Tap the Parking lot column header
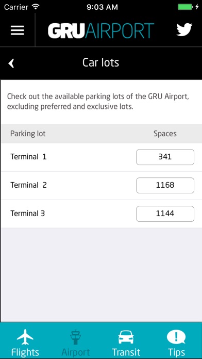 28,134
